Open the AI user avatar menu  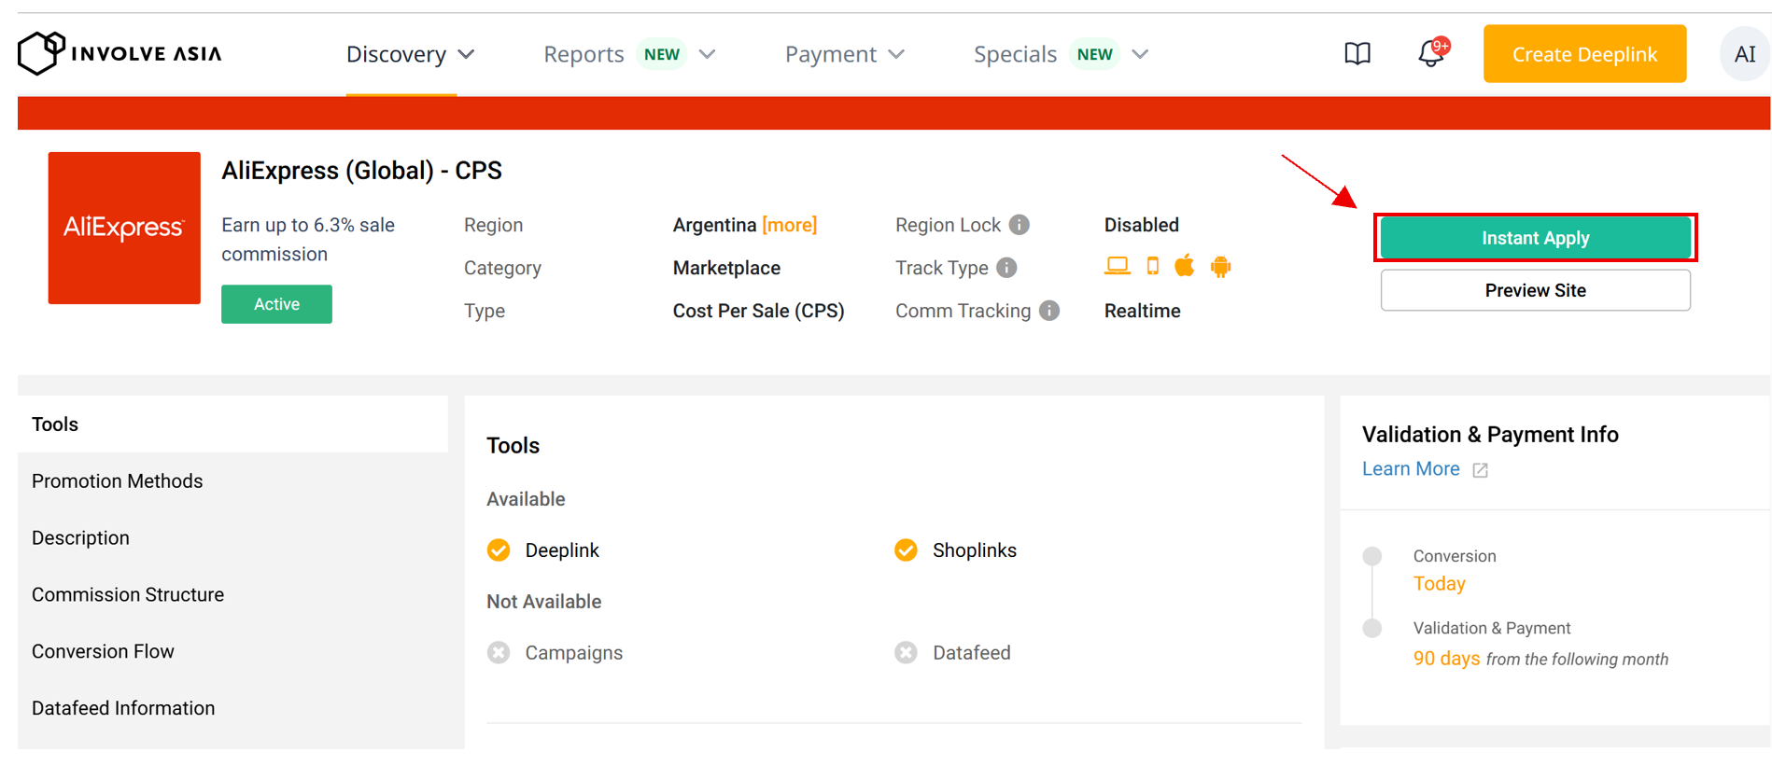[x=1744, y=54]
